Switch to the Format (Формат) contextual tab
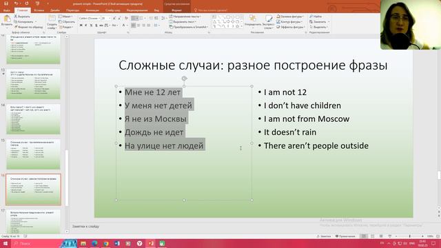441x248 pixels. click(176, 10)
